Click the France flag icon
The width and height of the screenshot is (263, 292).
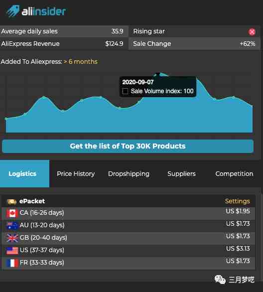(12, 263)
